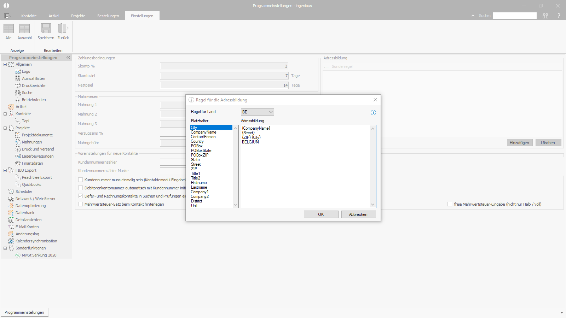The height and width of the screenshot is (318, 566).
Task: Click Platzhalter list scroll down arrow
Action: point(236,205)
